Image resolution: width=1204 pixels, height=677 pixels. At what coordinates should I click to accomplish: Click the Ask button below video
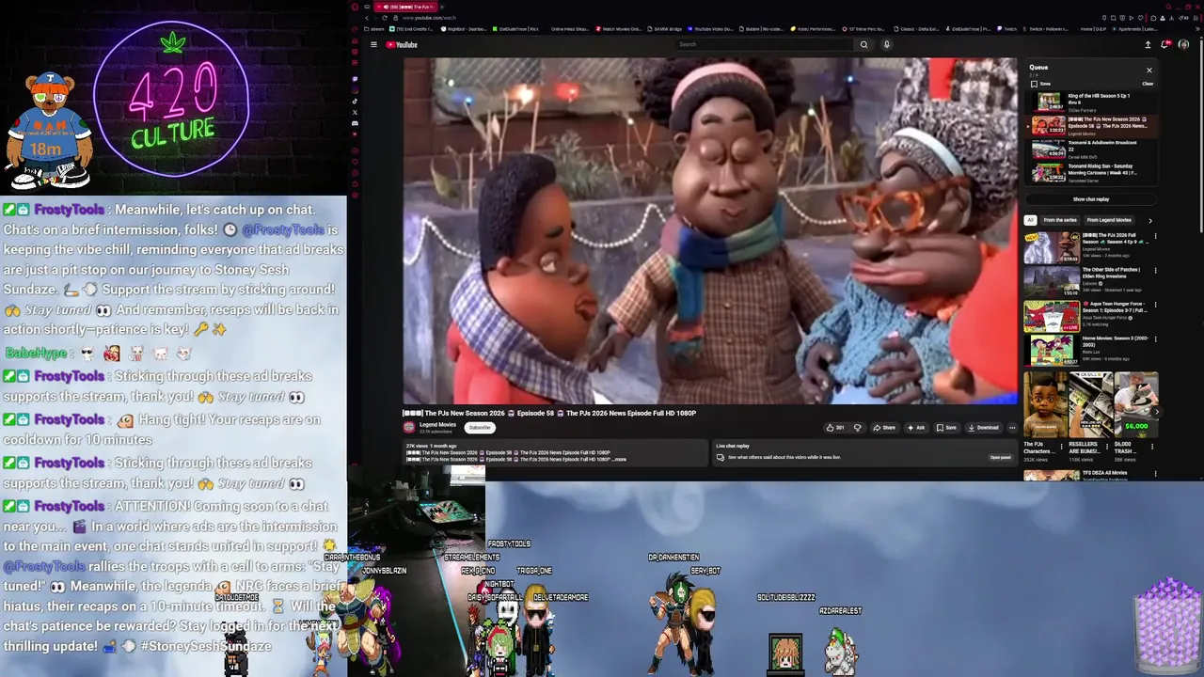[915, 428]
